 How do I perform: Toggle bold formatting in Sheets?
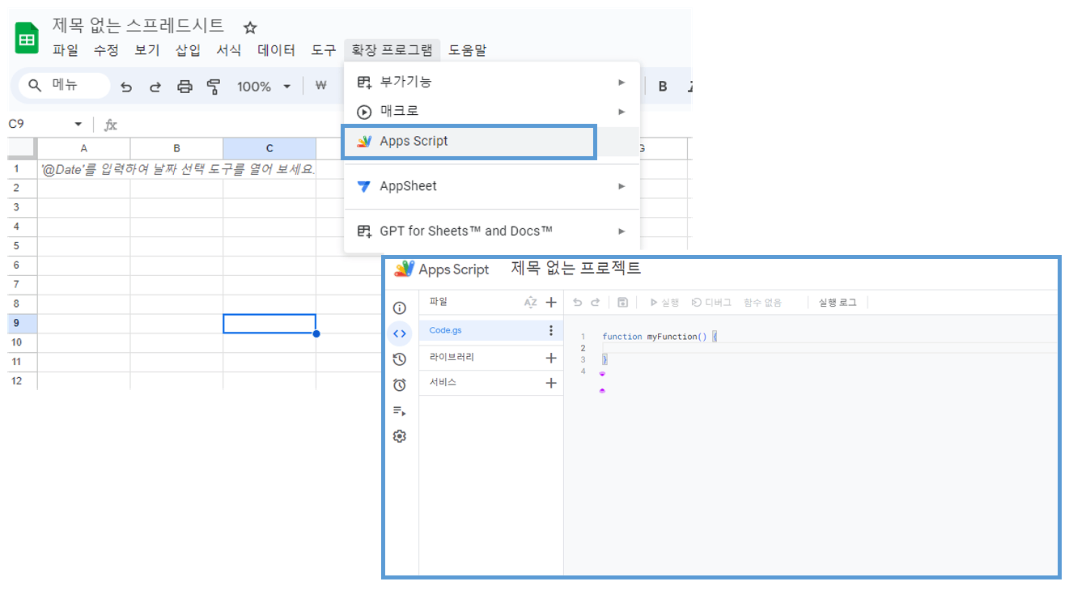663,87
